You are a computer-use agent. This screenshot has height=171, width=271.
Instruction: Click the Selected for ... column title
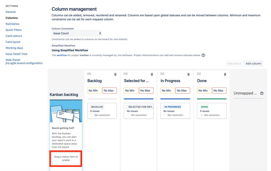[136, 81]
